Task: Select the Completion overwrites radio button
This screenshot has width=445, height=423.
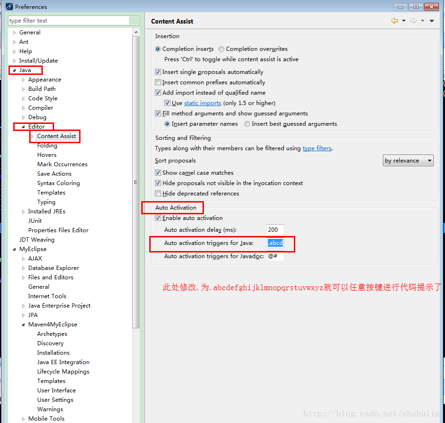Action: [x=221, y=49]
